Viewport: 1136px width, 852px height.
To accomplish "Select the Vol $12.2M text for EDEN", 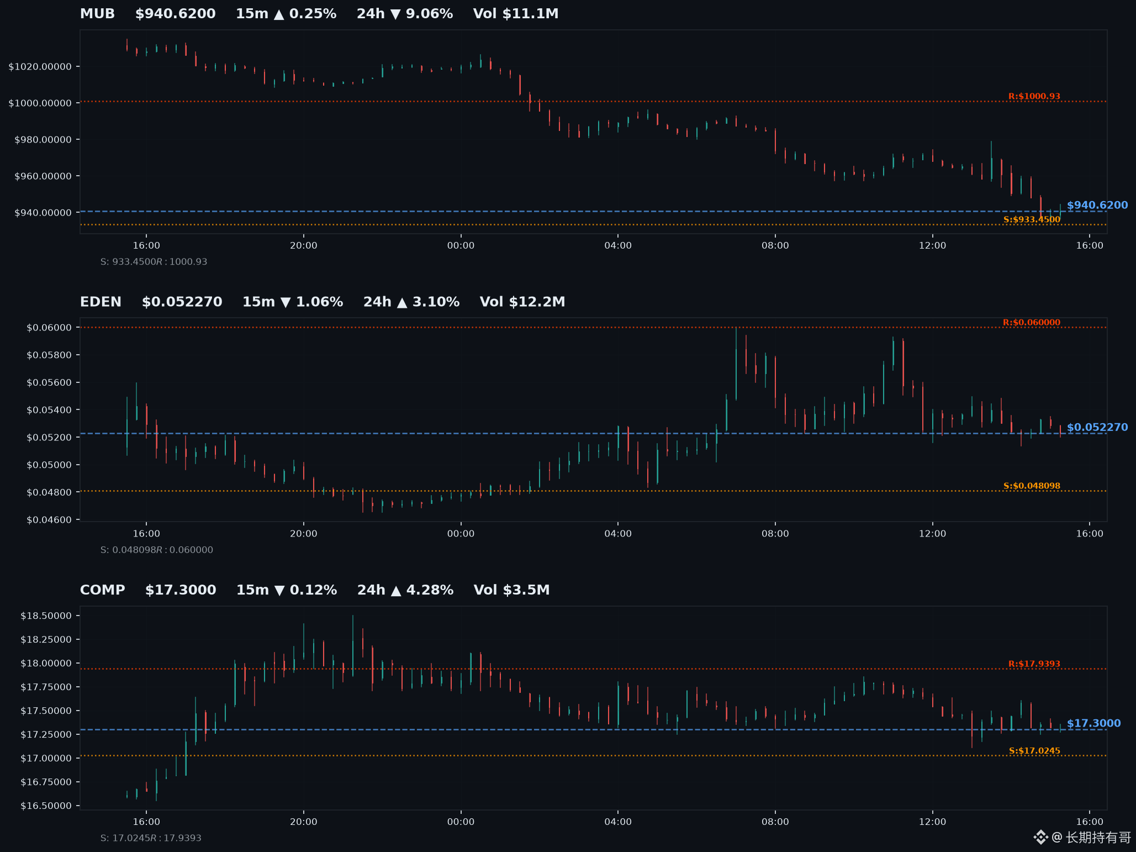I will click(522, 302).
